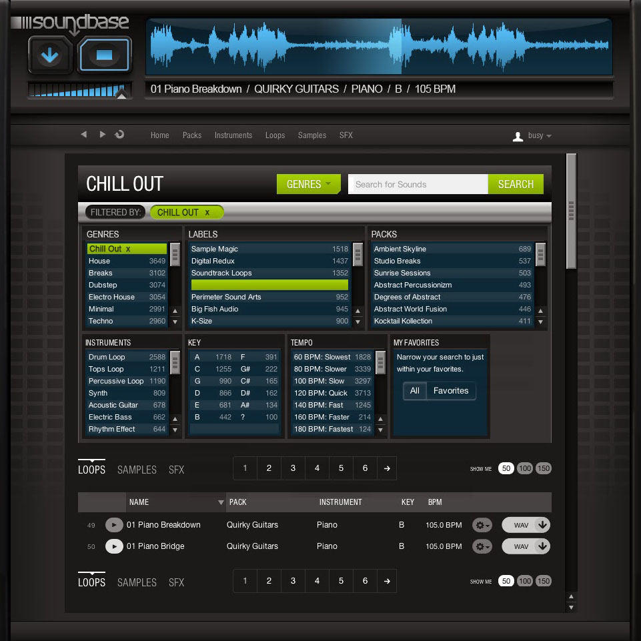This screenshot has height=641, width=641.
Task: Seek within the audio waveform display
Action: pyautogui.click(x=379, y=46)
